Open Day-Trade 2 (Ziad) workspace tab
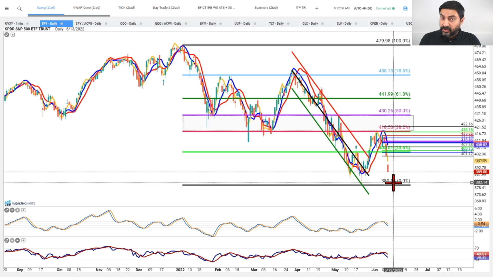This screenshot has height=277, width=493. click(x=166, y=8)
